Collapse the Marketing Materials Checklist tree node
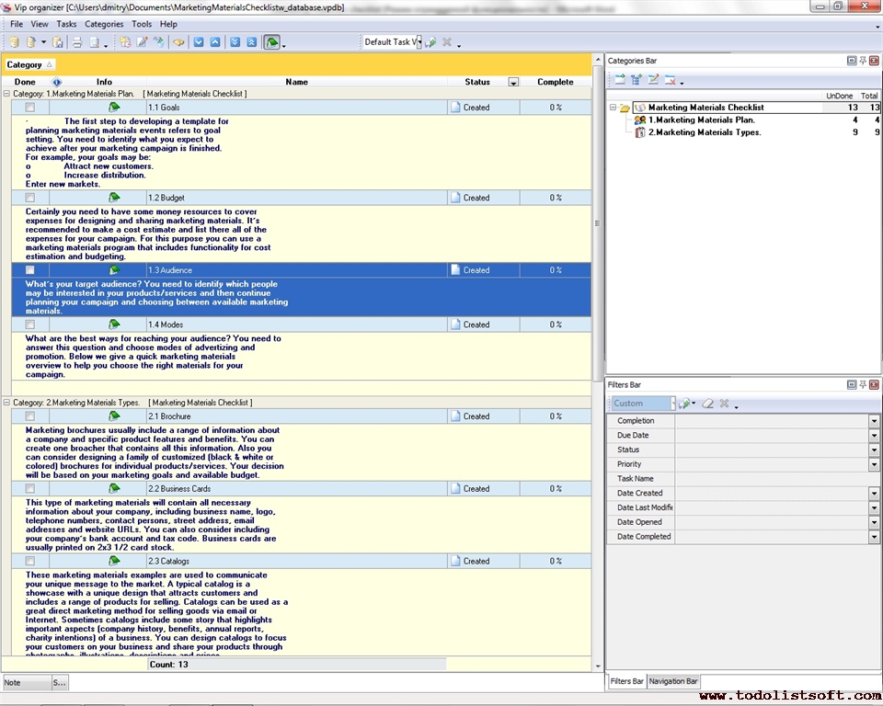883x706 pixels. 613,108
